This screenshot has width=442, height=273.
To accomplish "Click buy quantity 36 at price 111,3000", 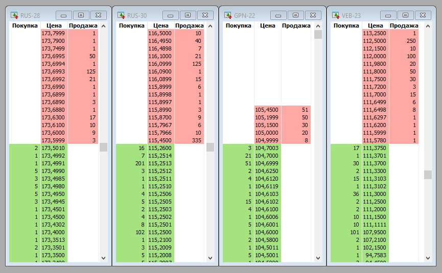I will click(x=346, y=194).
